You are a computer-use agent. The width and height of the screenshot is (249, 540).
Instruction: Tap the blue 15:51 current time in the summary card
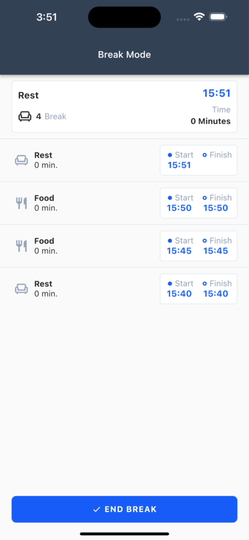click(217, 93)
